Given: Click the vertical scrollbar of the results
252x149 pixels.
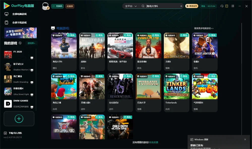Looking at the screenshot, I should pyautogui.click(x=242, y=79).
